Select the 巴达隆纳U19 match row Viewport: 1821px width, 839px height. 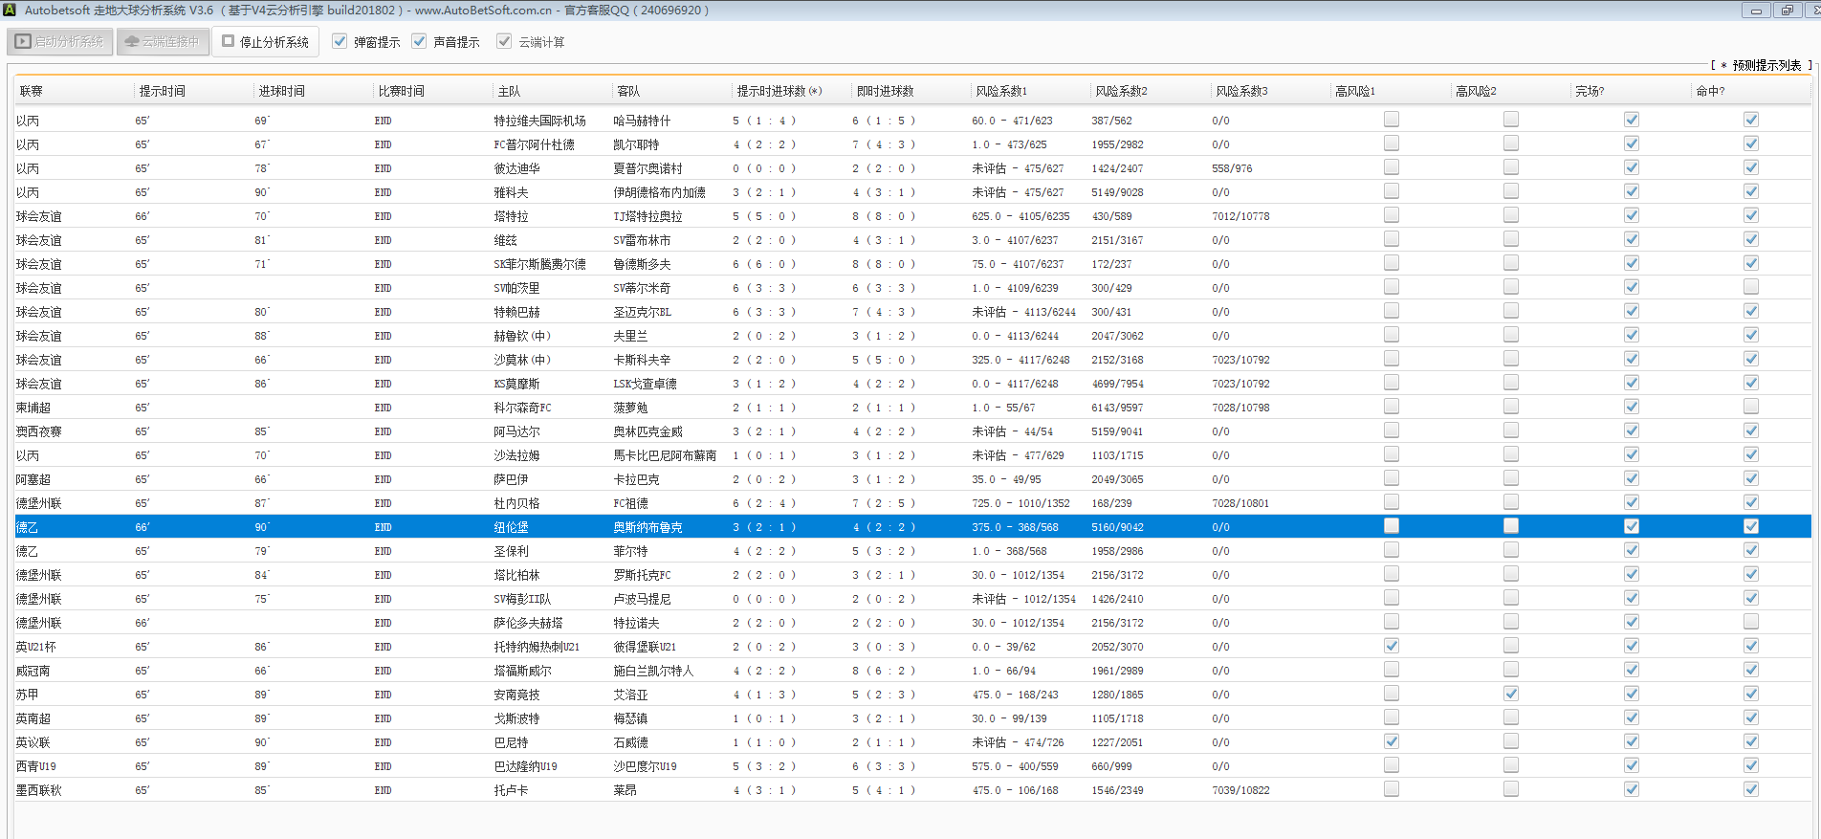525,766
